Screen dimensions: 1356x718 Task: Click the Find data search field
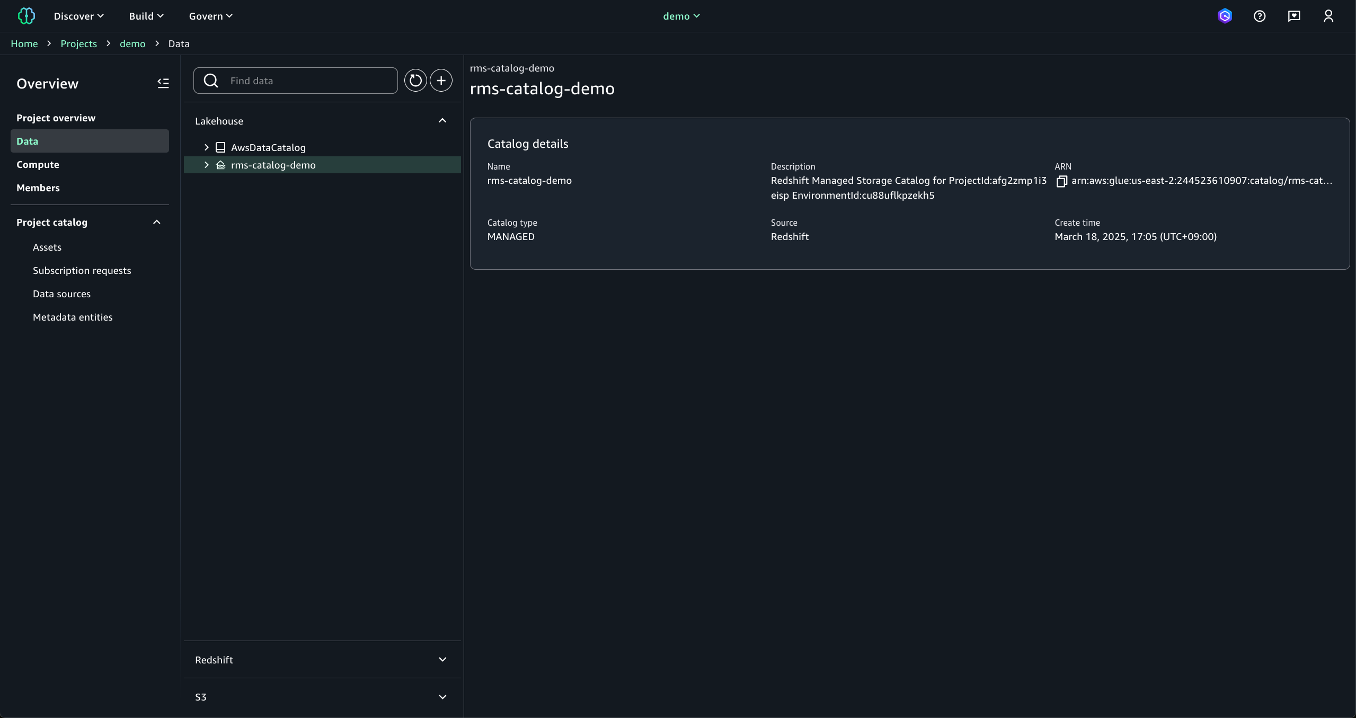[310, 81]
